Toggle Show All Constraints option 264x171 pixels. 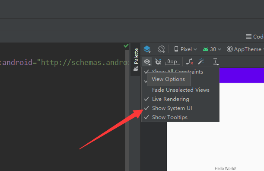click(180, 72)
